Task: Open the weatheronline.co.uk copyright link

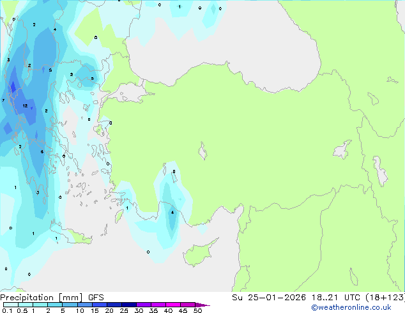Action: click(351, 307)
